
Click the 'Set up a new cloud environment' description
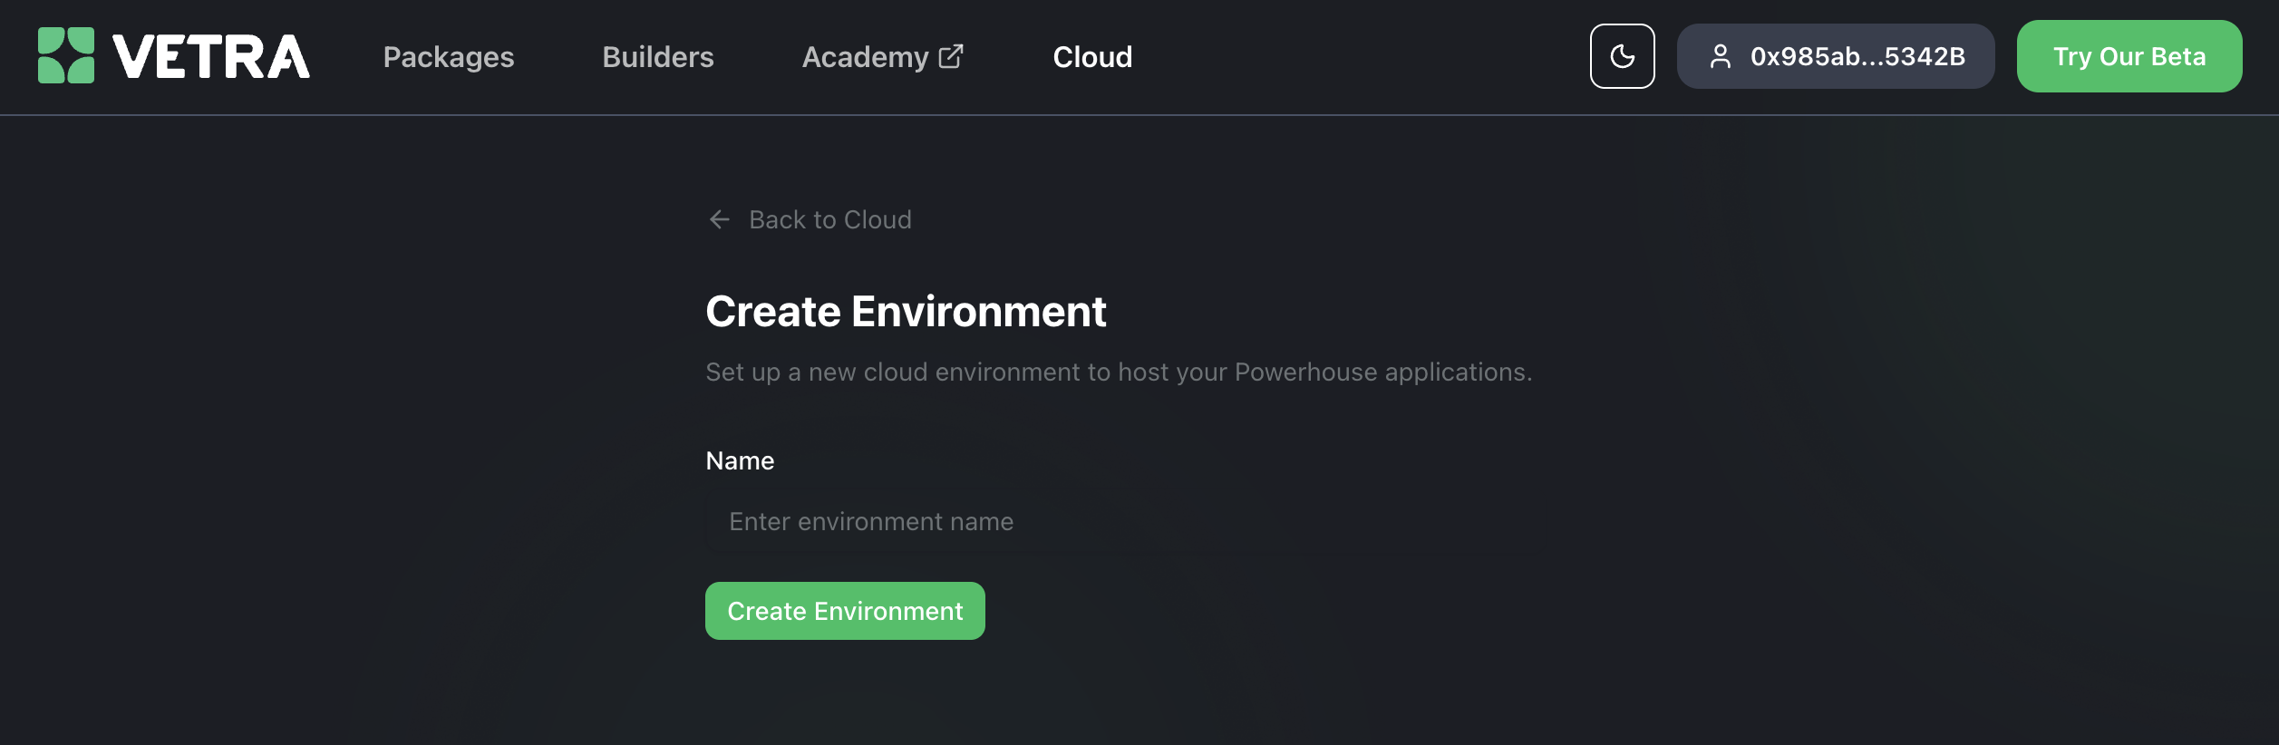[1119, 372]
